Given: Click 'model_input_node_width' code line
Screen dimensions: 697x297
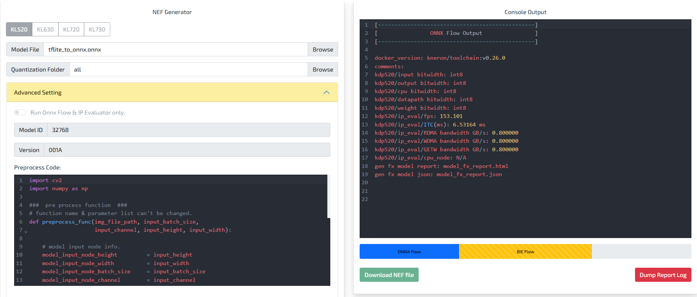Looking at the screenshot, I should tap(115, 263).
